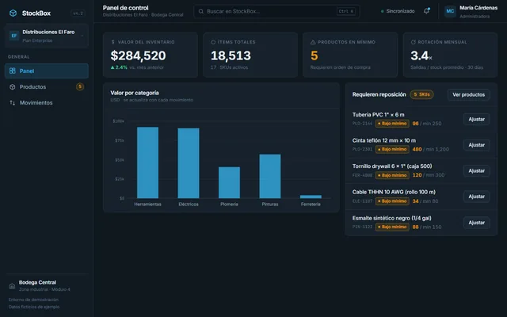Click the green up-triangle next to 2.4%

tap(112, 67)
